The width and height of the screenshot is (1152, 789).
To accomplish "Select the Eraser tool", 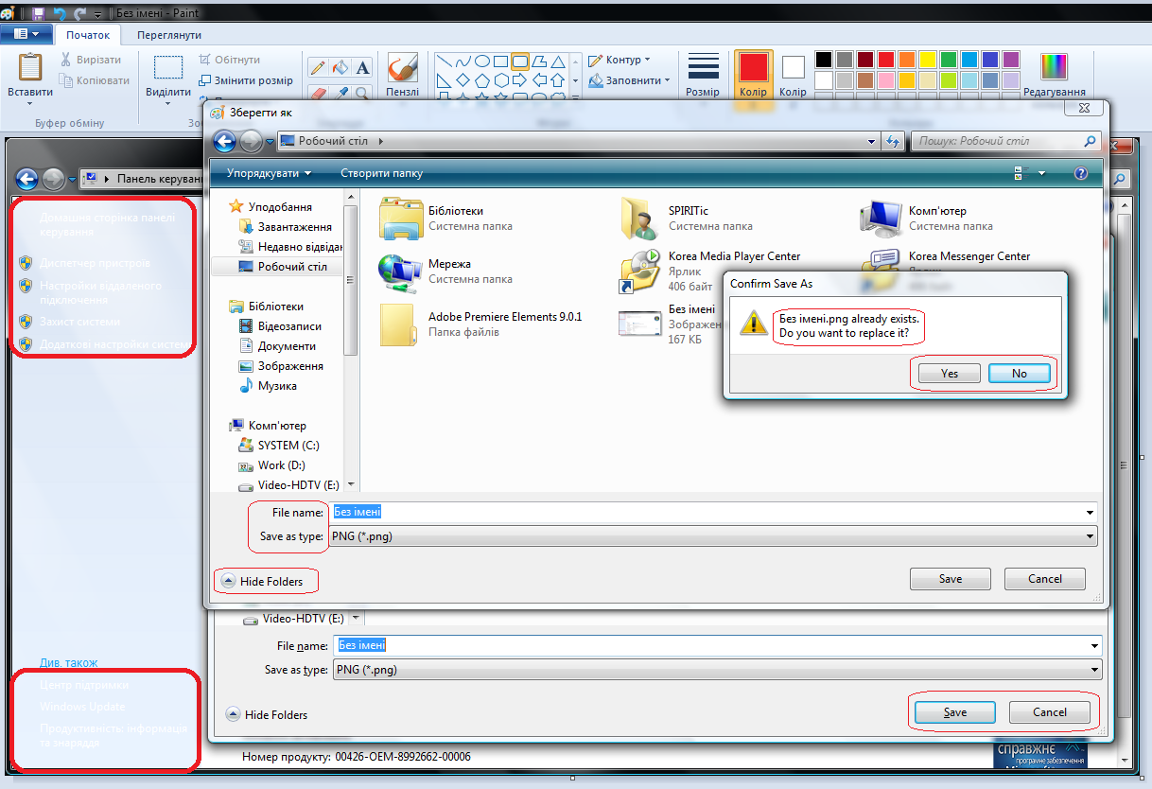I will (318, 92).
